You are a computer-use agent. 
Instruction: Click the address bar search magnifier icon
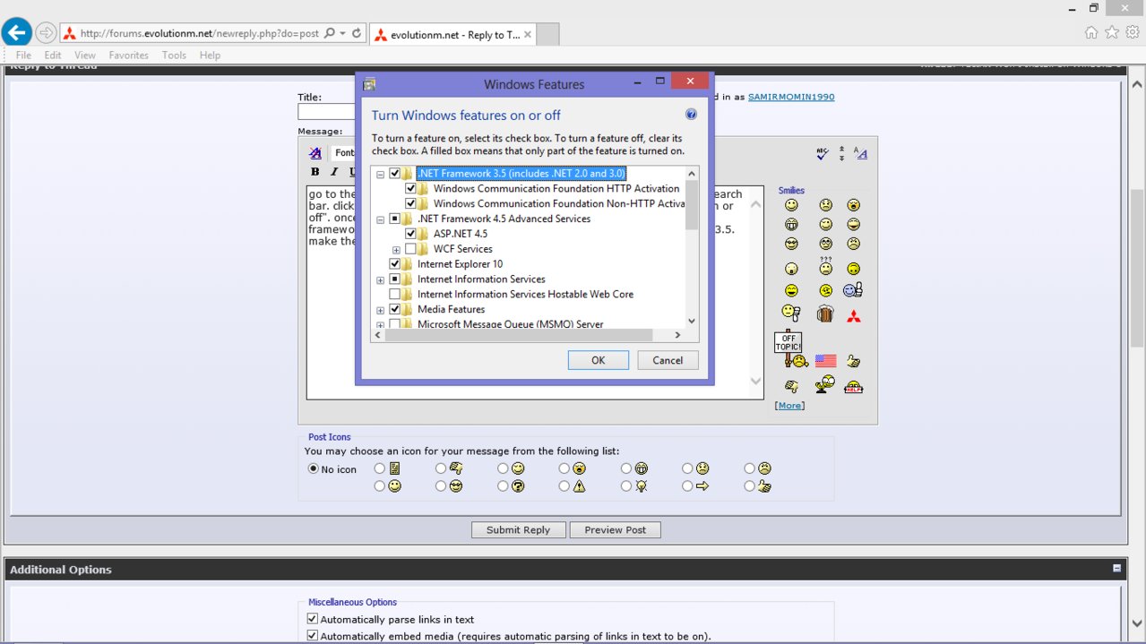coord(329,33)
